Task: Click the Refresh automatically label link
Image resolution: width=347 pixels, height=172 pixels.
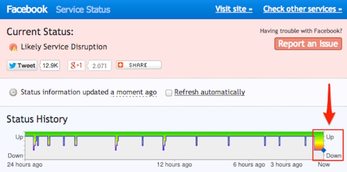Action: point(209,92)
